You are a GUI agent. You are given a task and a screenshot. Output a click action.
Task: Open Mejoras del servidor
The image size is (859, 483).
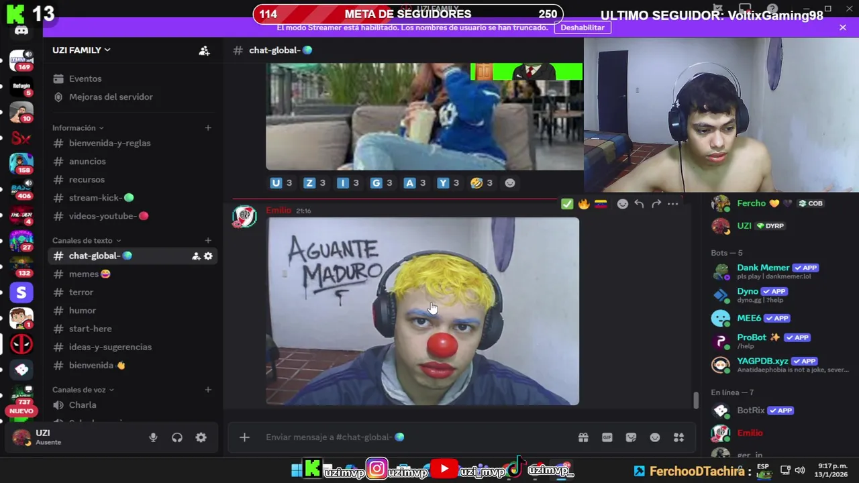(111, 97)
